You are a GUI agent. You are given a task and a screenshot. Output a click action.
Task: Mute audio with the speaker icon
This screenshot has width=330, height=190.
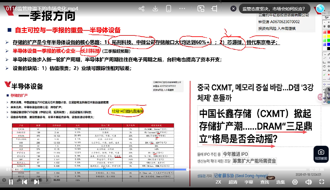pyautogui.click(x=308, y=182)
